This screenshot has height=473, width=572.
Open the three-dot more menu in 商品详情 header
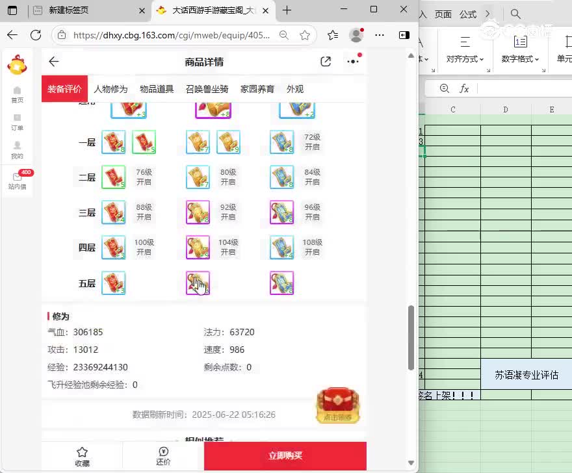click(x=353, y=61)
